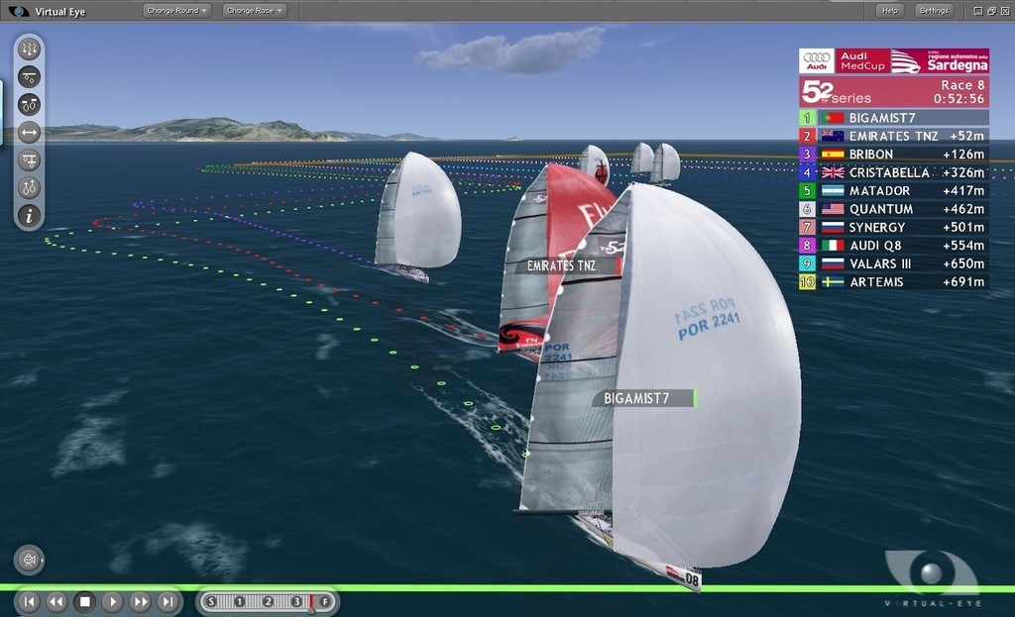Skip to the end of the race
Viewport: 1015px width, 617px height.
point(169,602)
